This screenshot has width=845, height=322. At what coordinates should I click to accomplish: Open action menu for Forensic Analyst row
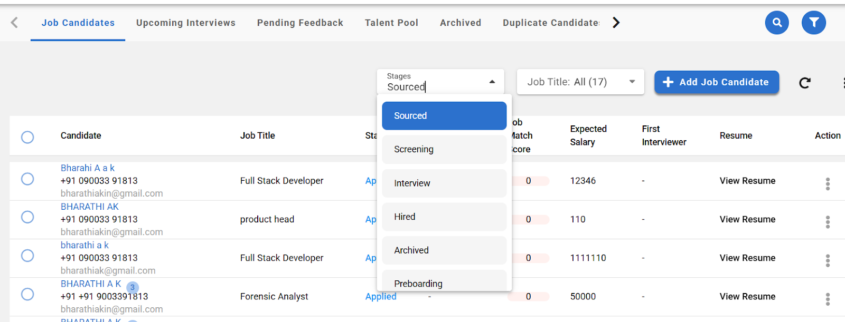click(x=827, y=299)
